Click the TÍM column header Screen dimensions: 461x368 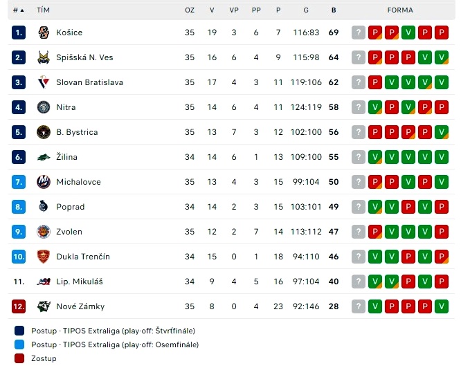pyautogui.click(x=43, y=10)
